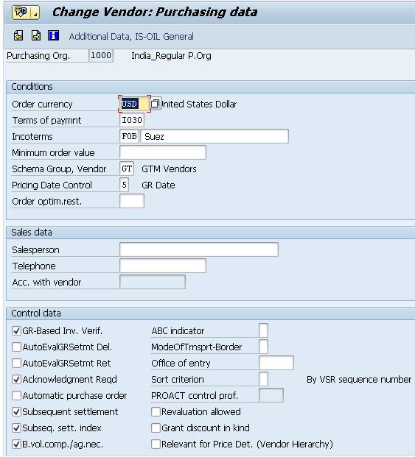Open the title bar menu icon

point(21,13)
